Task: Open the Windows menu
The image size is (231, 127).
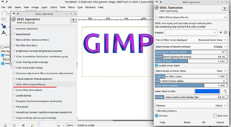Action: (x=90, y=7)
